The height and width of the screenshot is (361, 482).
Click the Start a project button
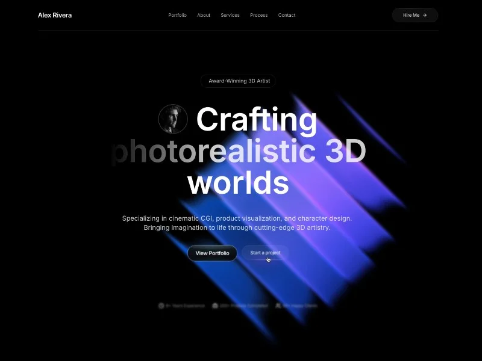tap(265, 253)
